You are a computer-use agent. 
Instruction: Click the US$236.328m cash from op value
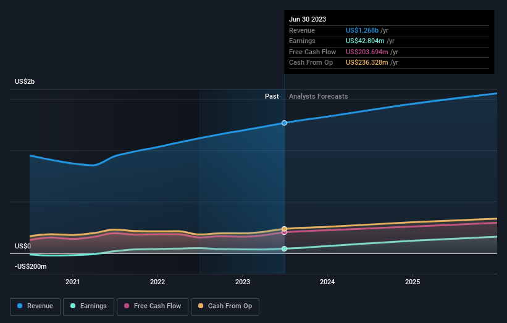click(367, 63)
